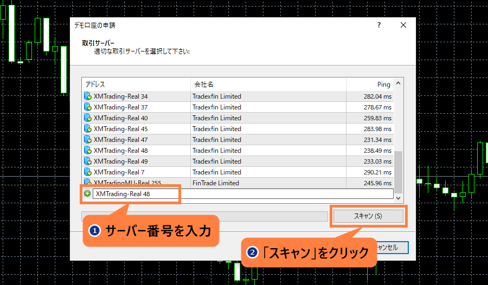Click the green plus add-server icon
This screenshot has height=285, width=488.
(87, 193)
